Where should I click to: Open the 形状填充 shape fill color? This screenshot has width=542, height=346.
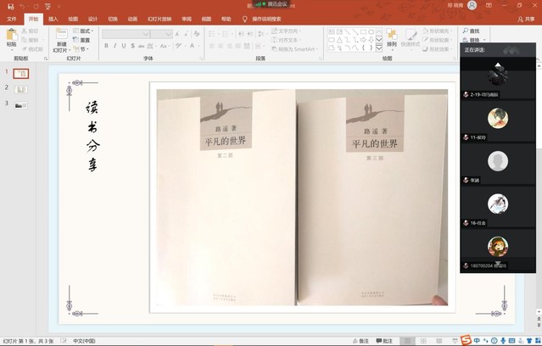point(438,31)
